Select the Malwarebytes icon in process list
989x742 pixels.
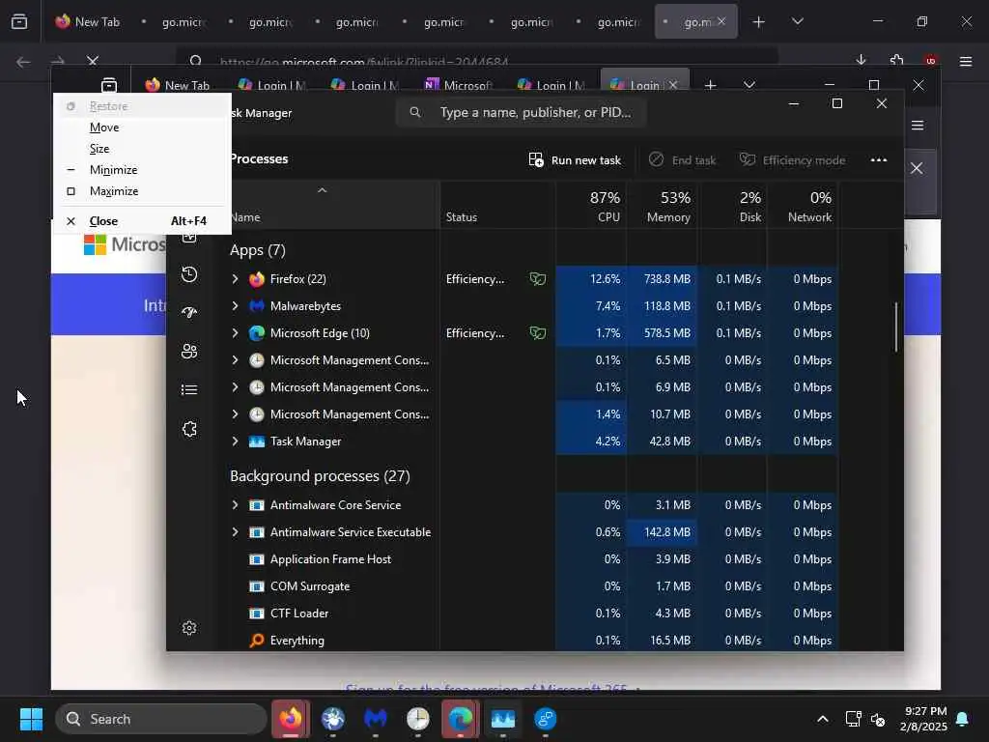257,306
